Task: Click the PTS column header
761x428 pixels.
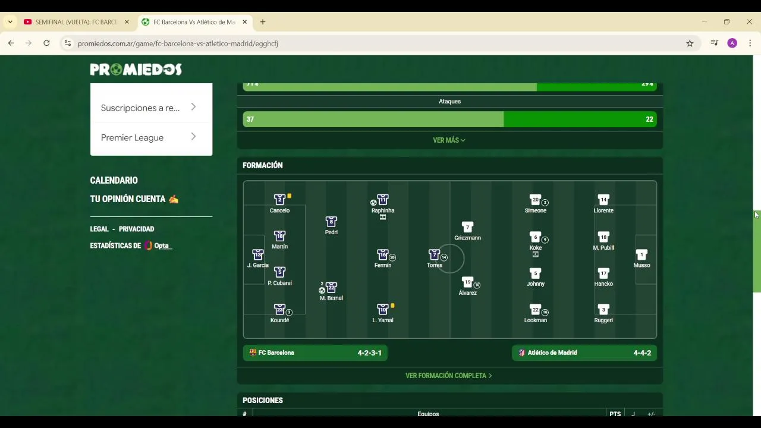Action: (x=615, y=414)
